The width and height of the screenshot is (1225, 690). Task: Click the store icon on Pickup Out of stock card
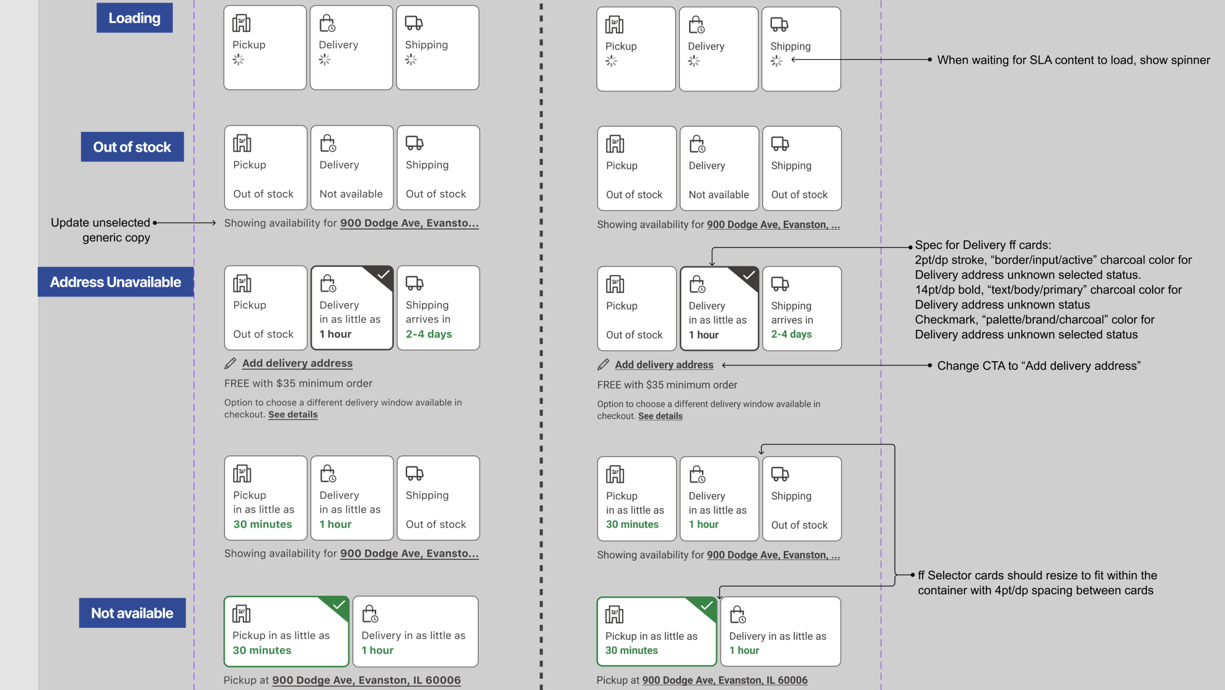click(x=242, y=142)
